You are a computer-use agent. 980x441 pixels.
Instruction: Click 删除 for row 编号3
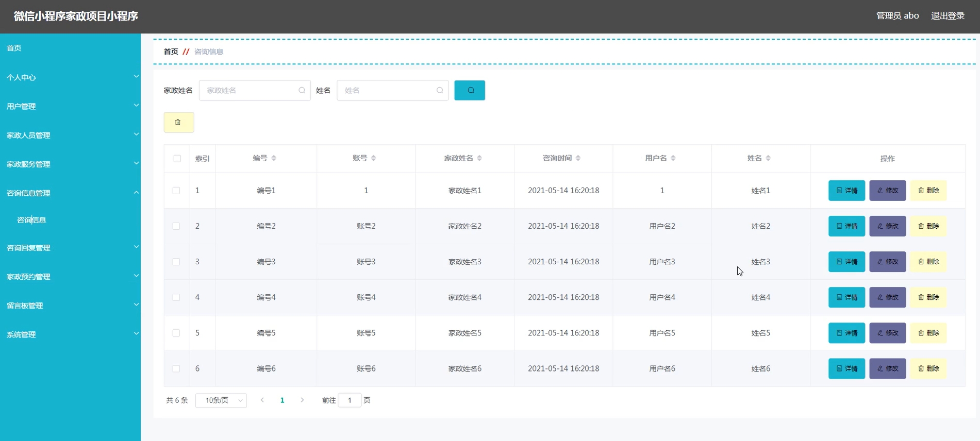point(928,262)
